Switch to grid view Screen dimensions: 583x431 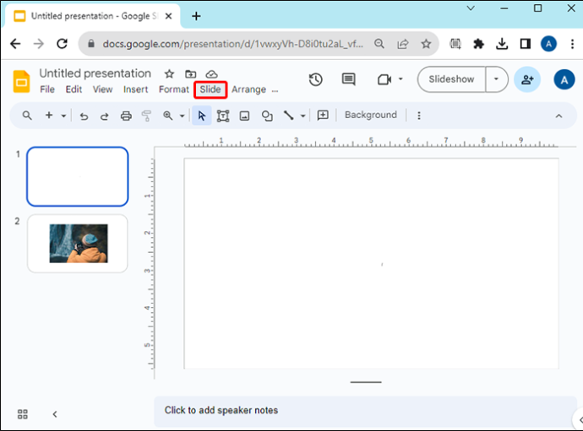(23, 414)
